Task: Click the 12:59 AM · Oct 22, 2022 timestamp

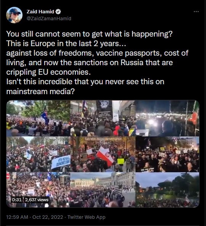Action: click(35, 217)
